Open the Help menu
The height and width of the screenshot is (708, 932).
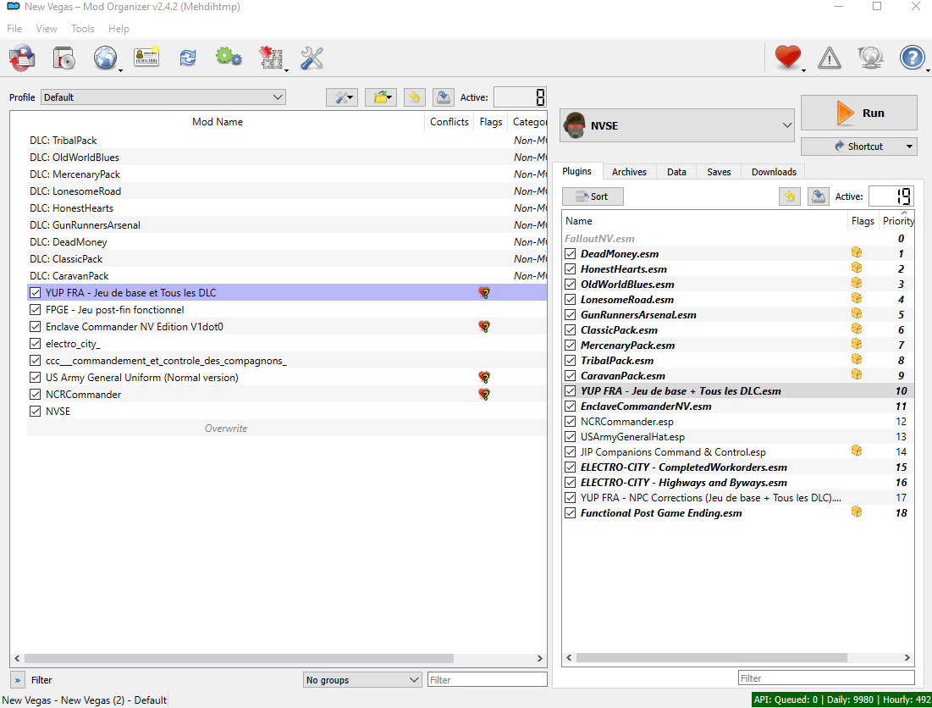(119, 29)
